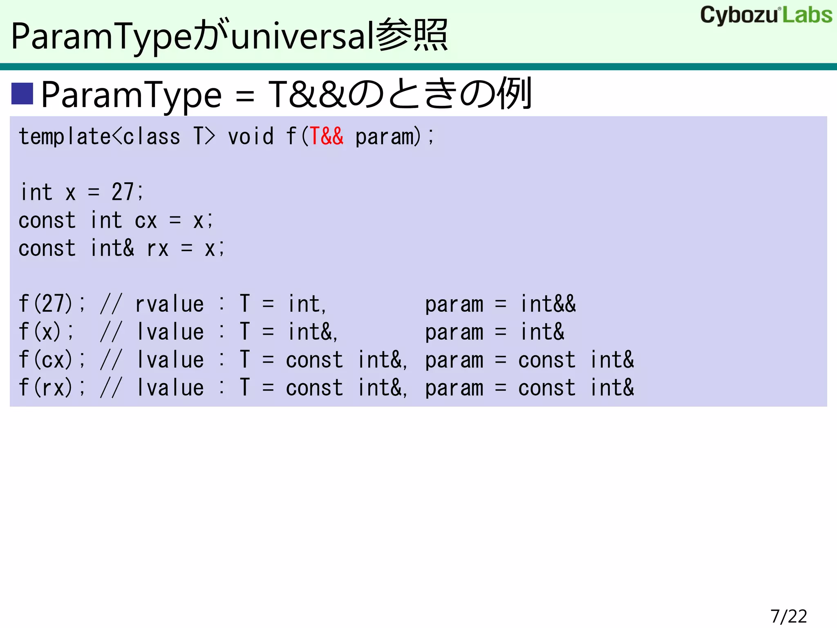Click the 'f(27);' call
This screenshot has height=628, width=837.
point(52,304)
